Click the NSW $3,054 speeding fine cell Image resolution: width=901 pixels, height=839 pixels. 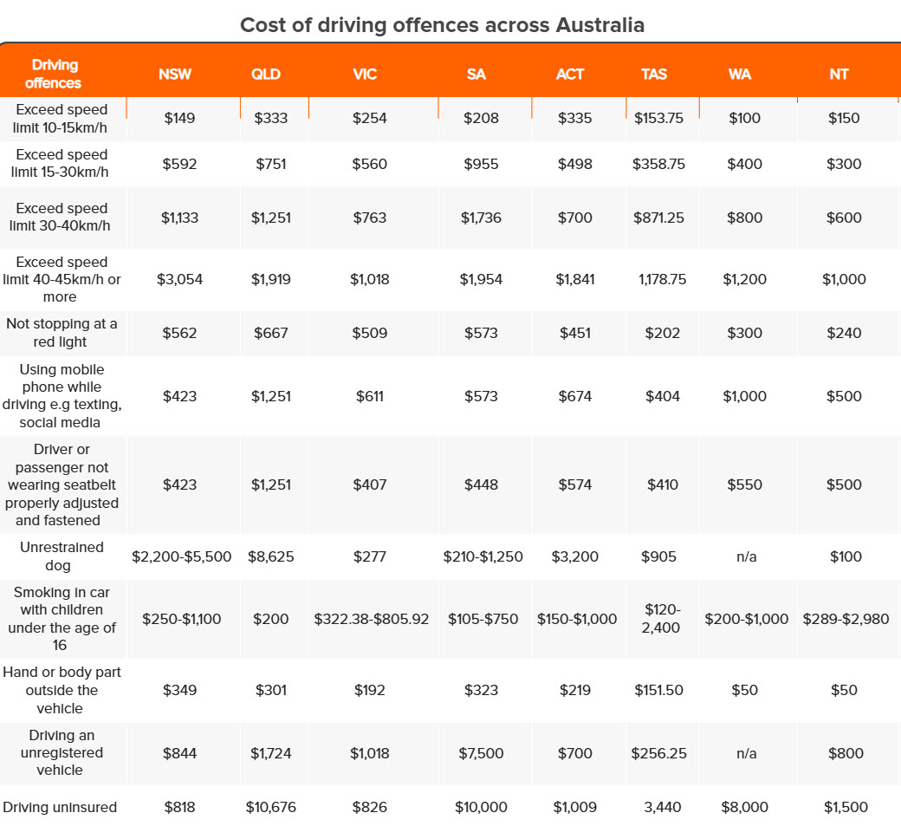point(179,279)
